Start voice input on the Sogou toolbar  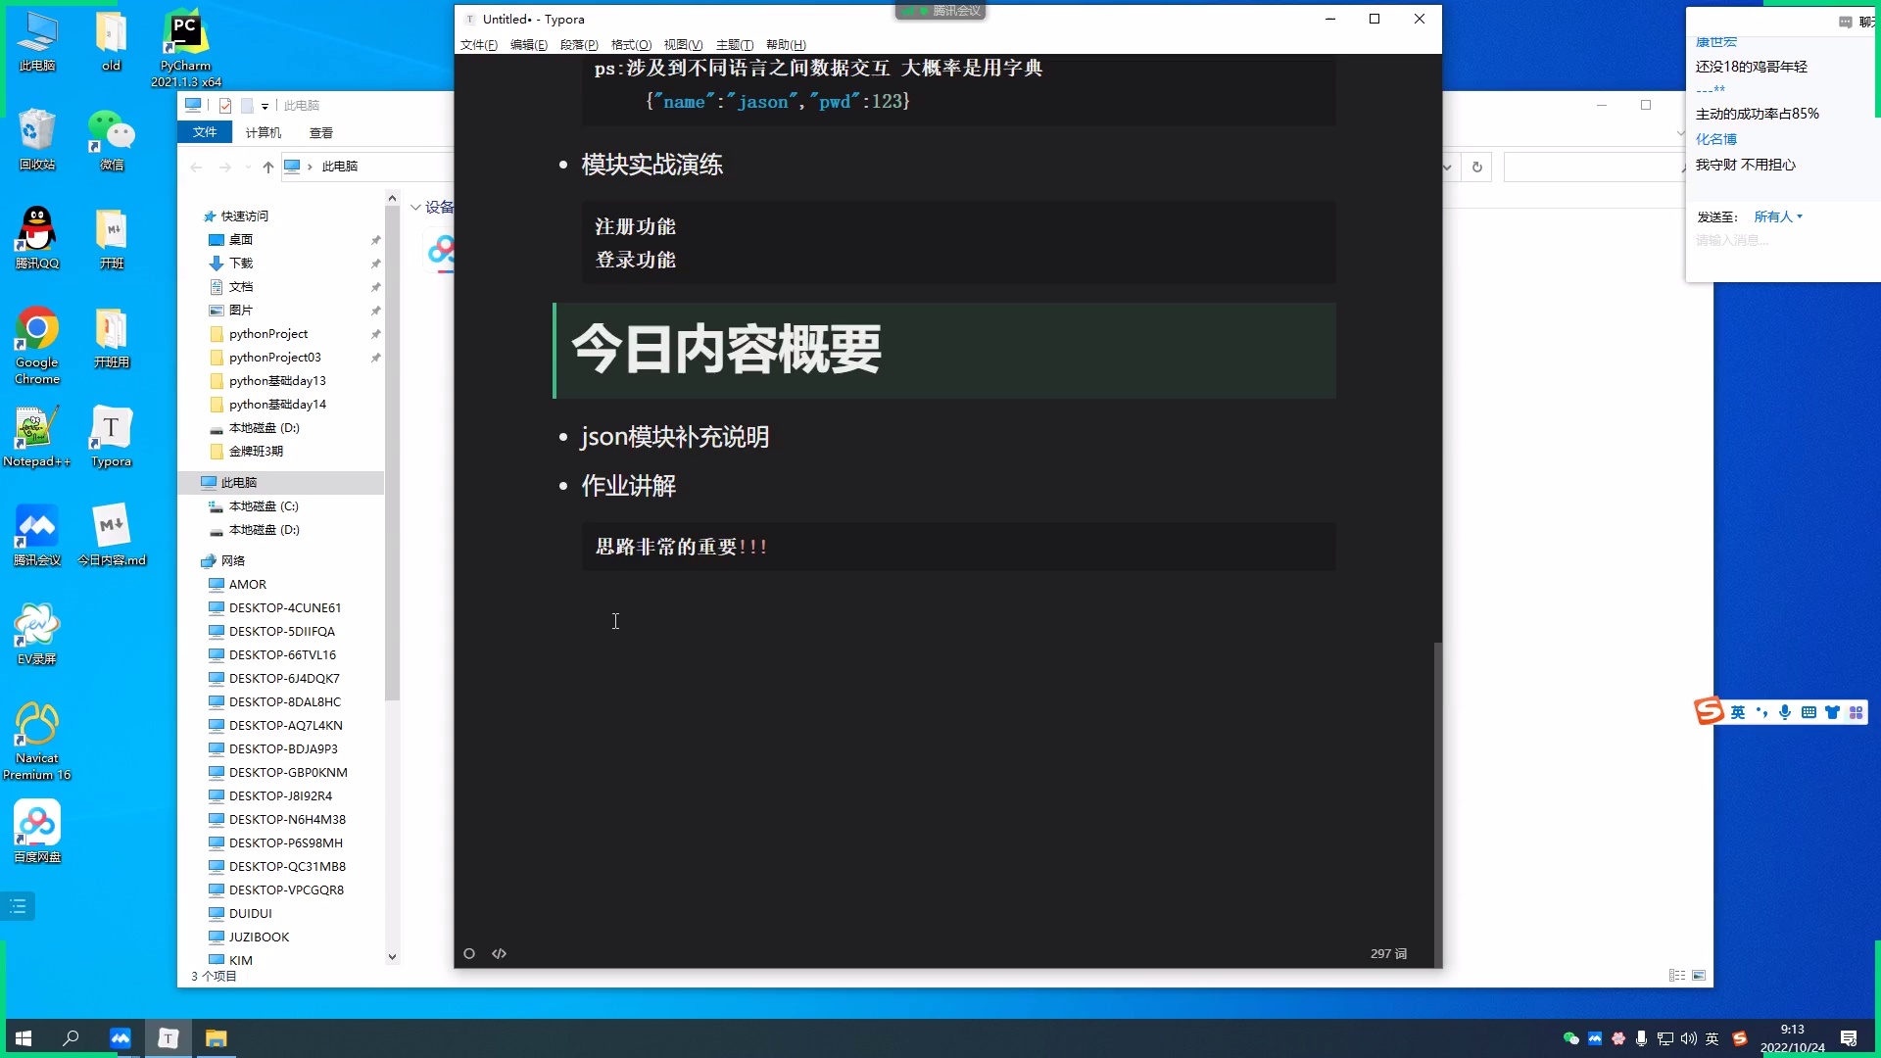pyautogui.click(x=1785, y=712)
